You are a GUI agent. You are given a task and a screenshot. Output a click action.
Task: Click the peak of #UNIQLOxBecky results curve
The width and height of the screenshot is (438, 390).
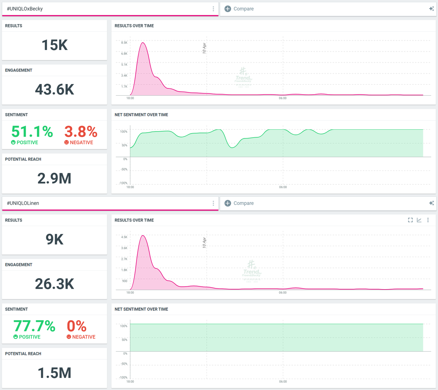pos(143,43)
